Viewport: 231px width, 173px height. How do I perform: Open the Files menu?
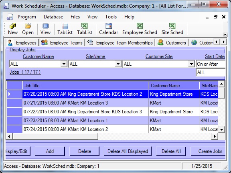pyautogui.click(x=75, y=17)
